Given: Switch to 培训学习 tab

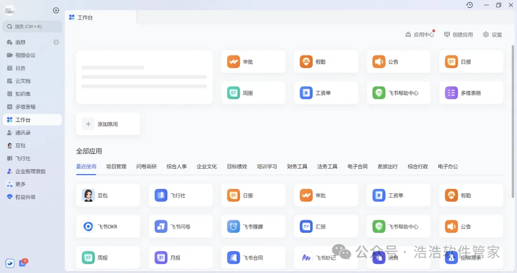Looking at the screenshot, I should click(x=267, y=167).
